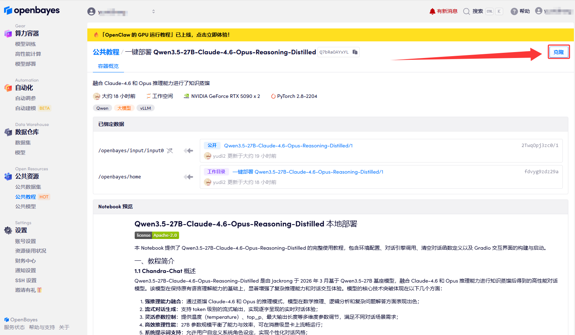This screenshot has width=575, height=335.
Task: Open SSH 设置 in settings
Action: tap(26, 280)
